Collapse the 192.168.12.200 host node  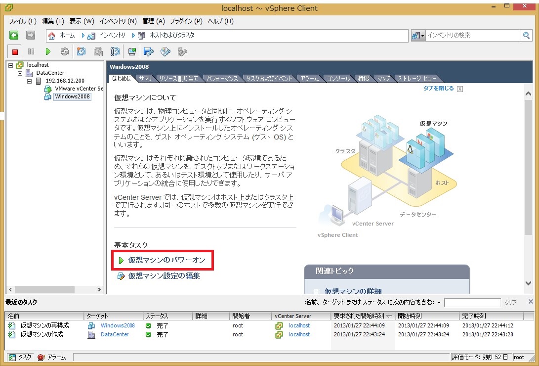[x=29, y=81]
